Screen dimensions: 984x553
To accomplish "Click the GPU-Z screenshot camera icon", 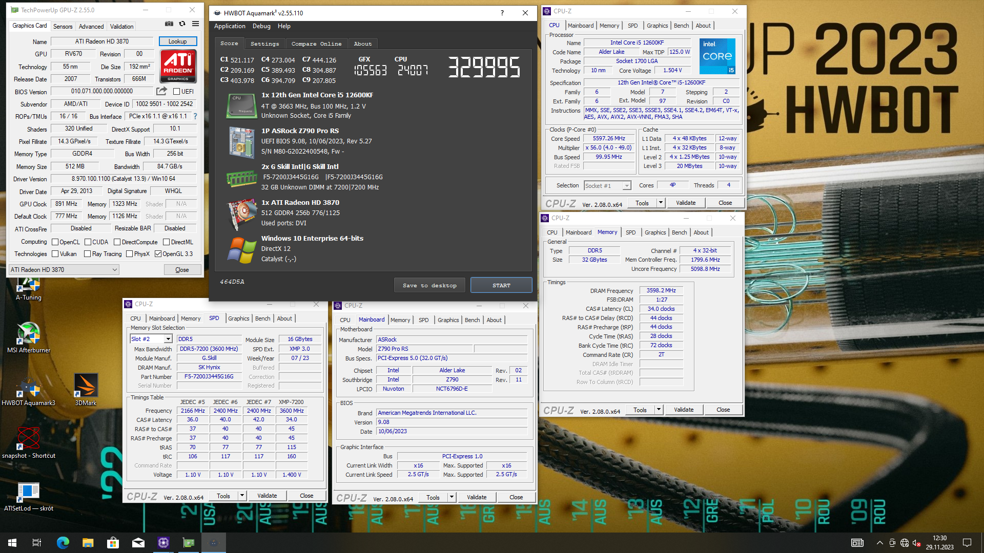I will click(169, 24).
